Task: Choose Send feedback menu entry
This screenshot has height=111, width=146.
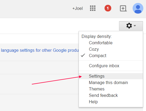Action: click(103, 96)
